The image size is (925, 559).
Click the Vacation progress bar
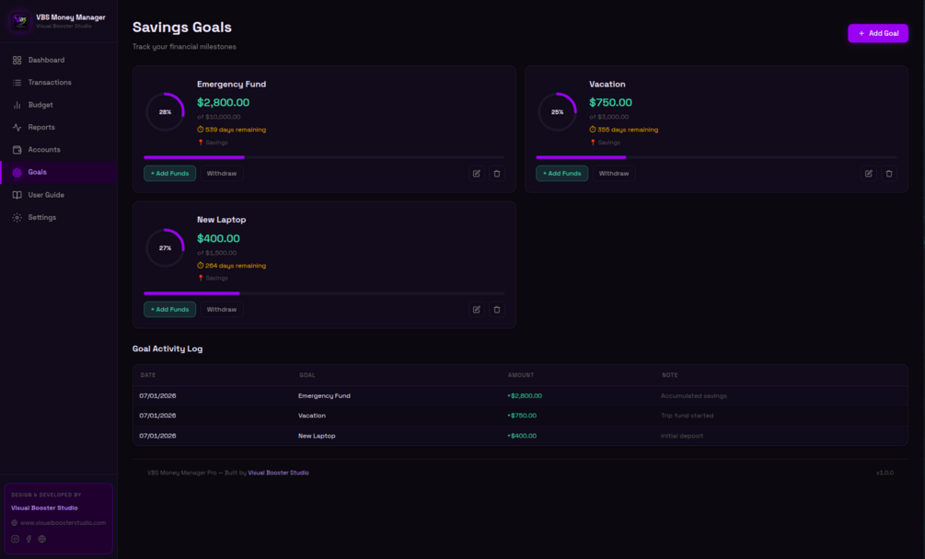coord(716,157)
